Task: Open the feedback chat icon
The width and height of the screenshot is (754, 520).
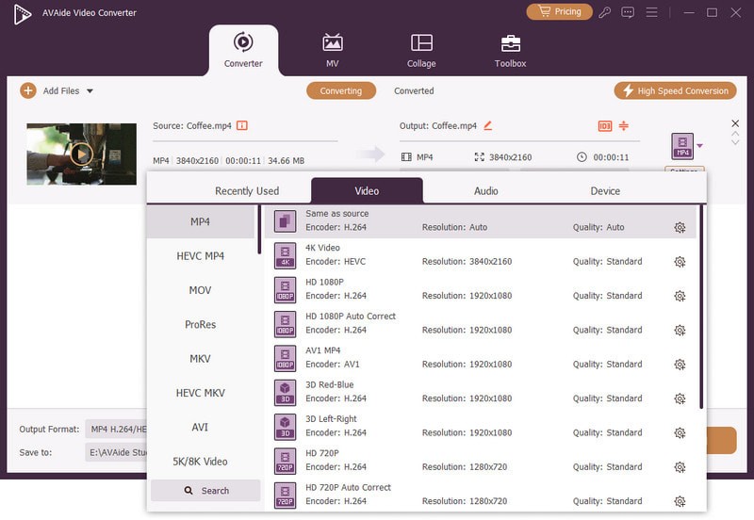Action: pyautogui.click(x=628, y=12)
